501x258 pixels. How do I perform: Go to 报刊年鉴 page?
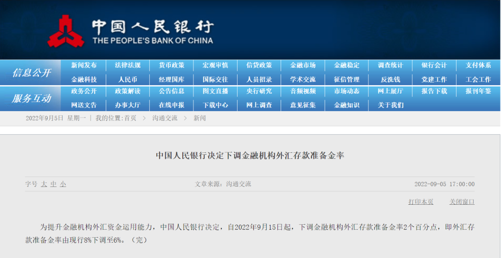478,91
